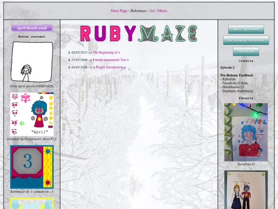
Task: Click the Alternate Versions button
Action: [246, 40]
